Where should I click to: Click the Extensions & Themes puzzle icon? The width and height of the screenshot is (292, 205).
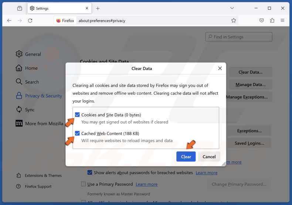point(18,175)
